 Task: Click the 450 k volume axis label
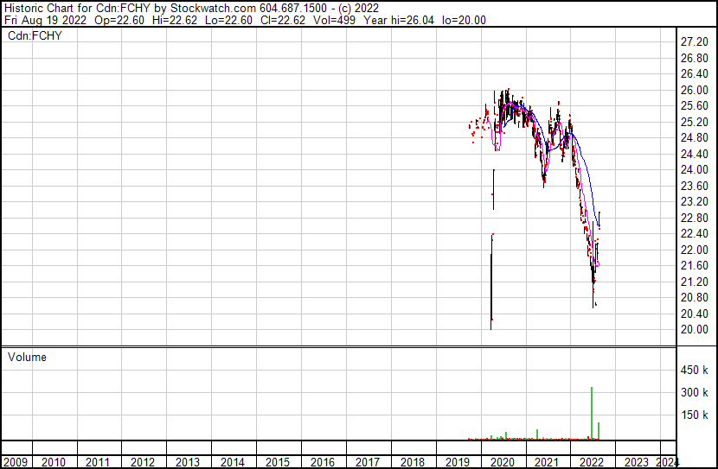[x=695, y=371]
